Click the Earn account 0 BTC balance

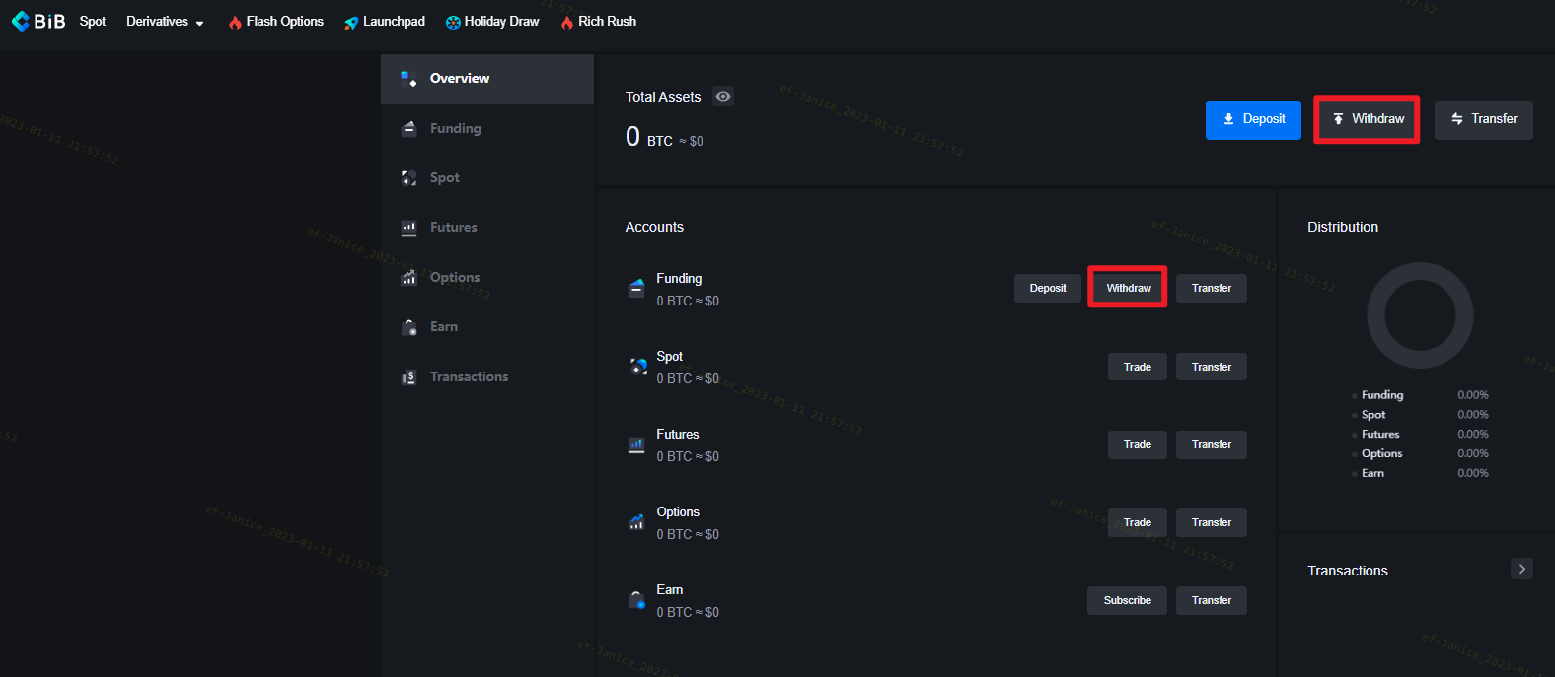click(688, 612)
